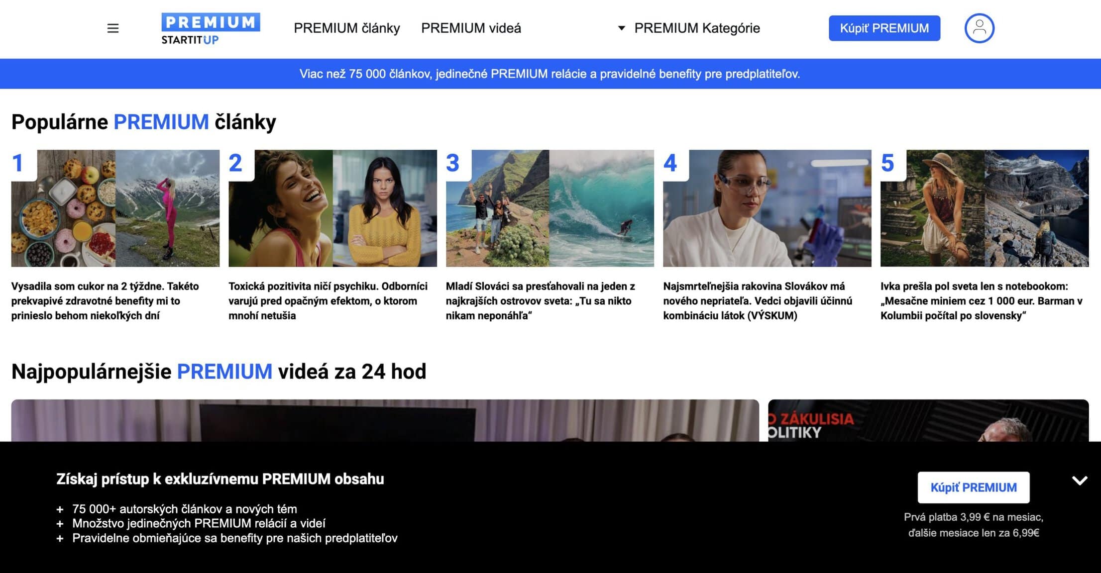Viewport: 1101px width, 573px height.
Task: Expand the PREMIUM Kategórie dropdown
Action: click(689, 28)
